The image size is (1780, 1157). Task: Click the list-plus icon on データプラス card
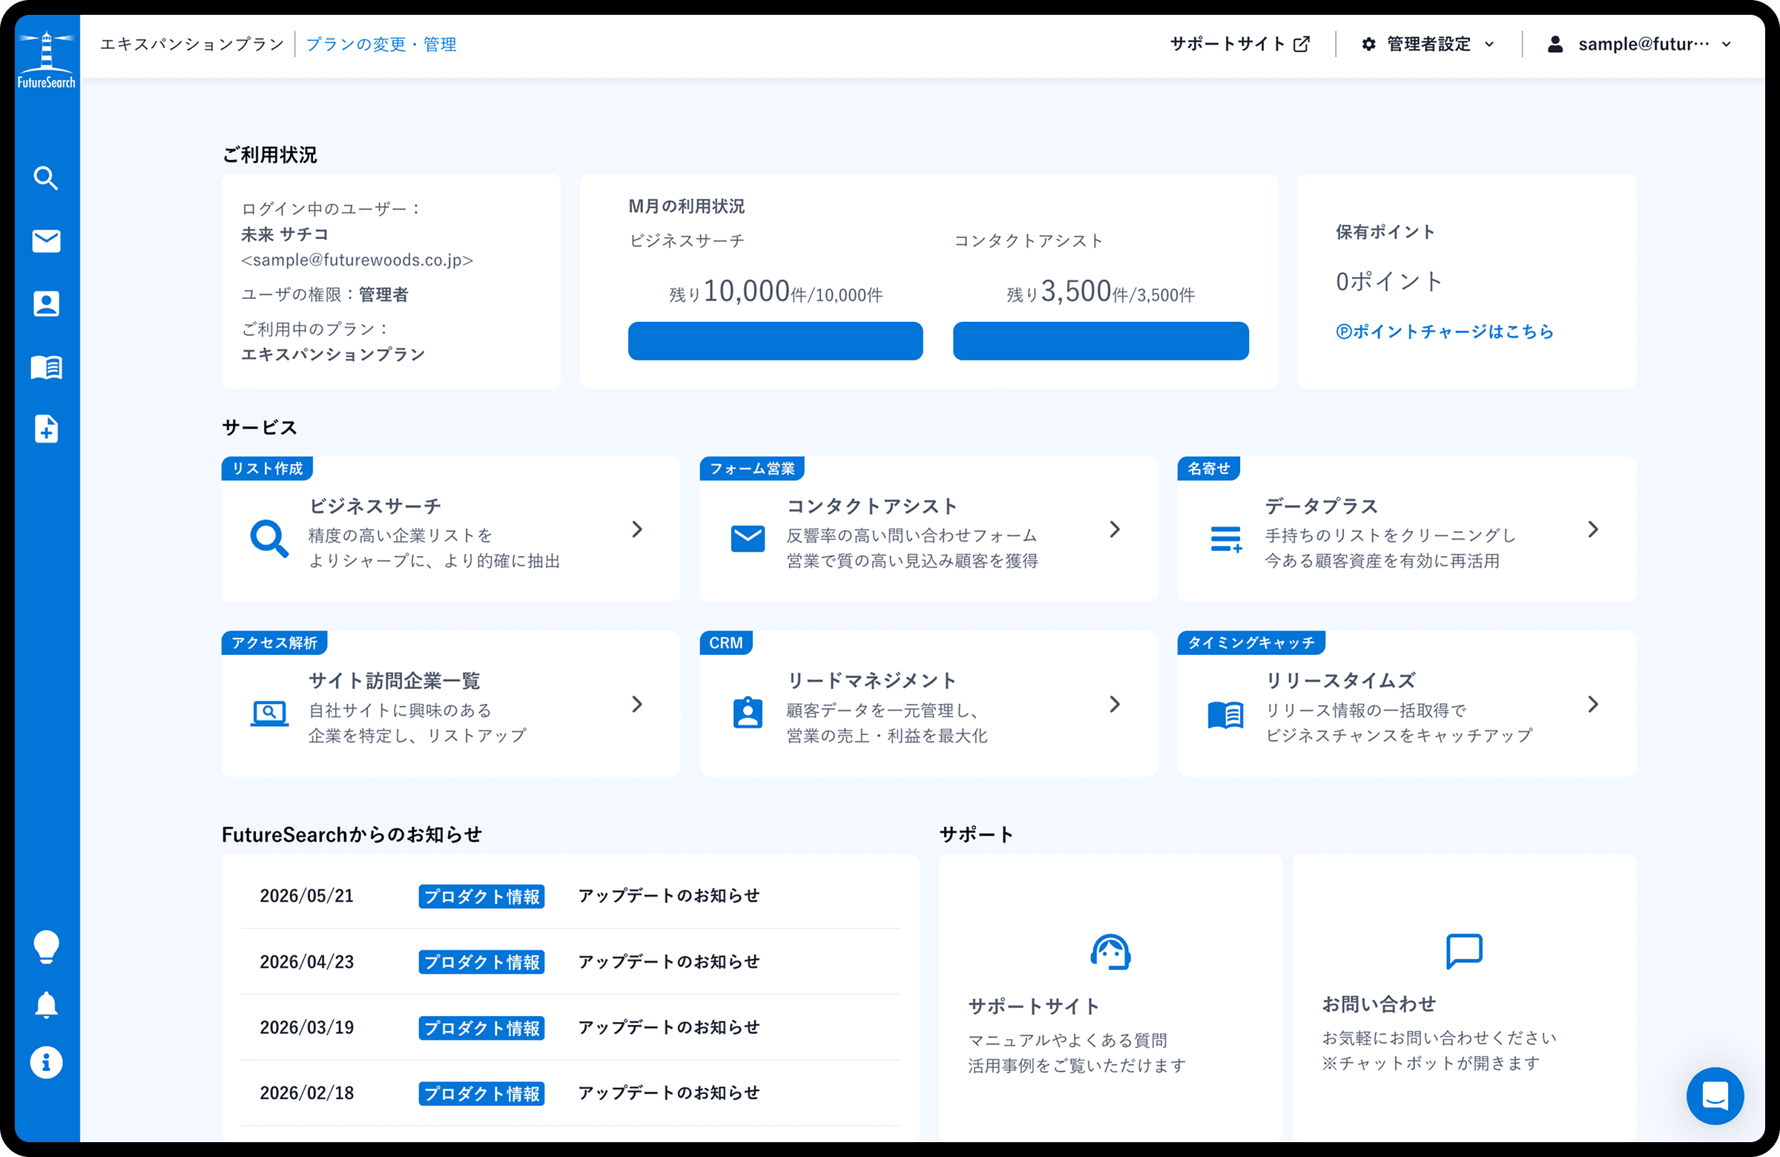(1227, 539)
